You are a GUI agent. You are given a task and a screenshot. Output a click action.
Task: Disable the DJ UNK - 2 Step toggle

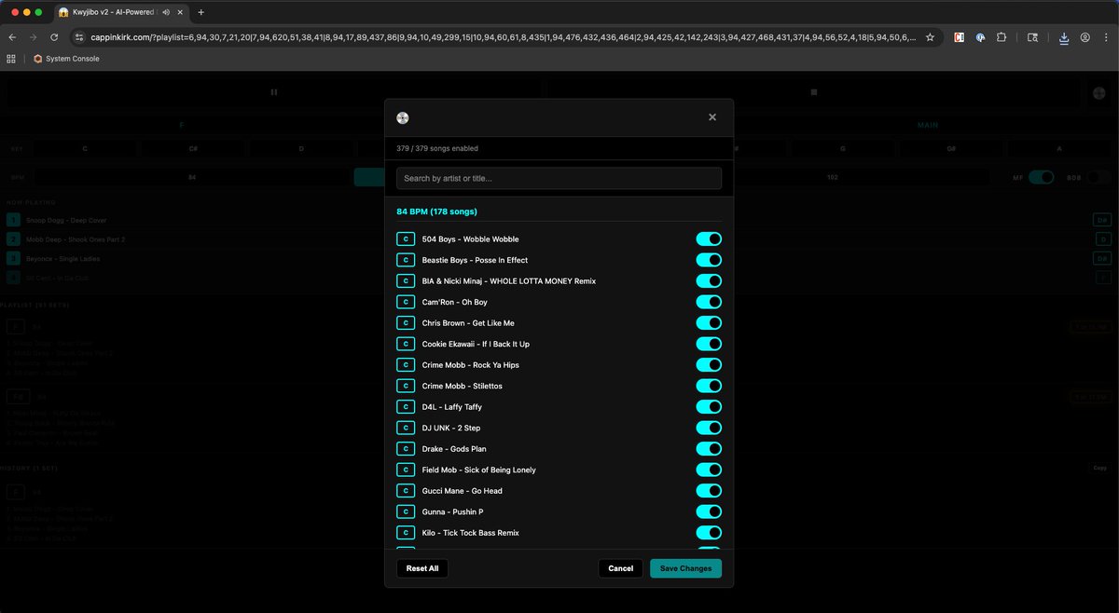coord(709,428)
